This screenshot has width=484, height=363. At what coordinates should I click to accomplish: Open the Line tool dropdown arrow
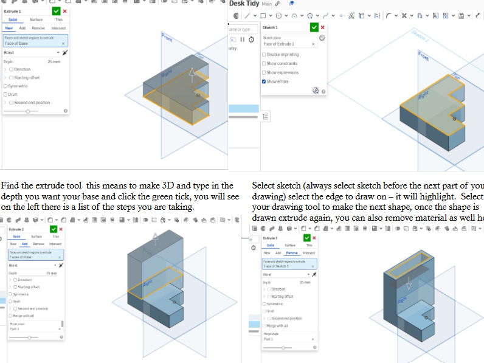[x=255, y=15]
